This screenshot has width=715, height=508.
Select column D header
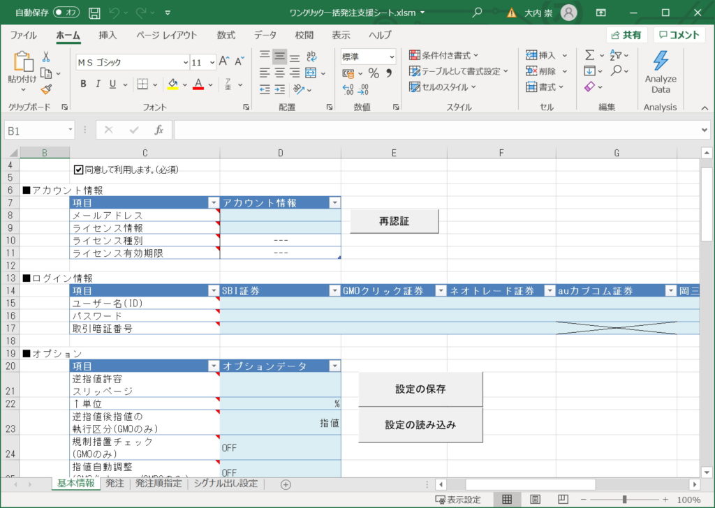(281, 153)
